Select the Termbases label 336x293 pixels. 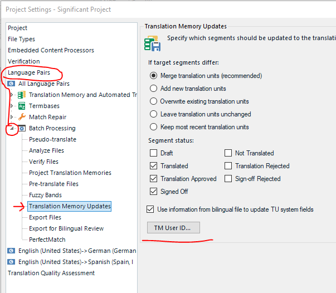(x=45, y=106)
